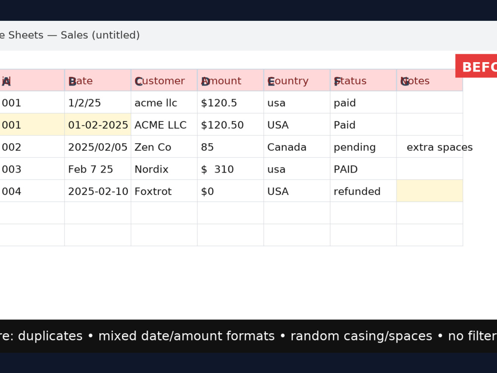497x373 pixels.
Task: Select the Status column header
Action: point(363,80)
